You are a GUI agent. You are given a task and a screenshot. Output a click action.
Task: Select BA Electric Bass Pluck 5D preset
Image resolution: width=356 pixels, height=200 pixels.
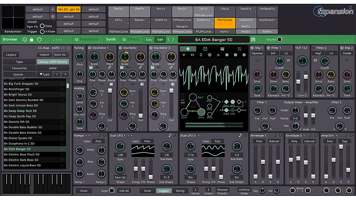[x=22, y=155]
